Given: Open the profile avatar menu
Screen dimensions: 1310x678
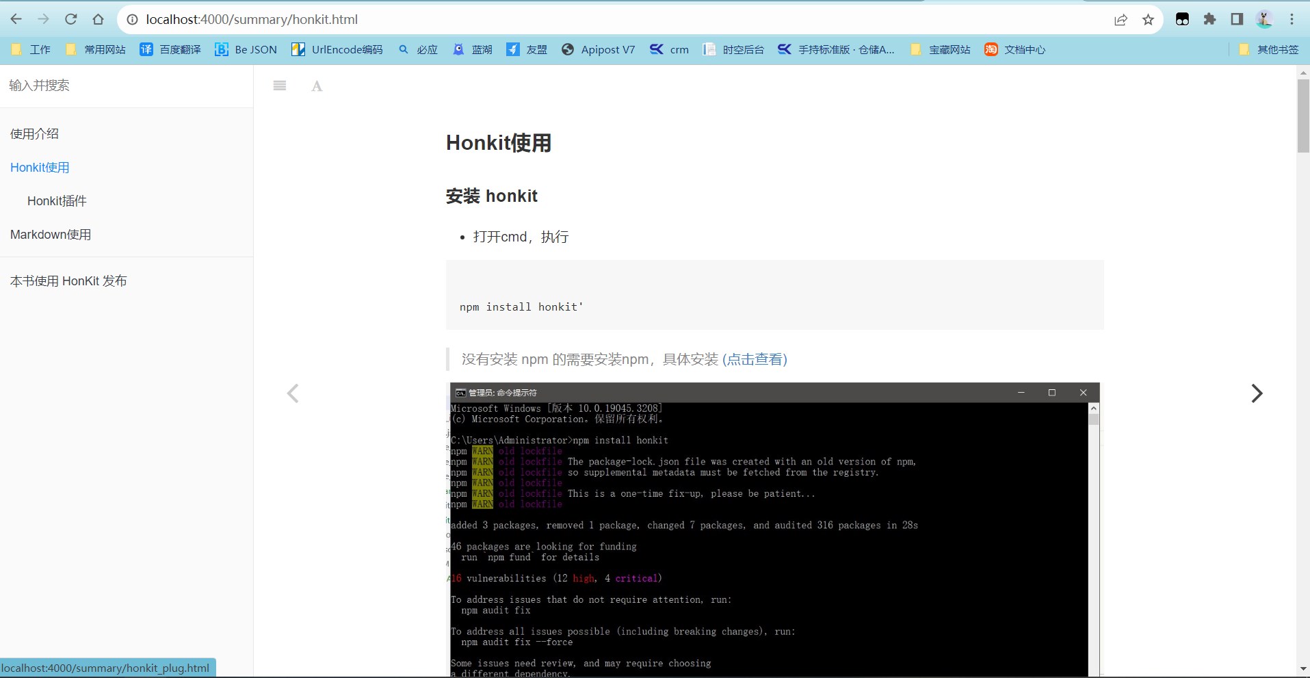Looking at the screenshot, I should coord(1264,19).
